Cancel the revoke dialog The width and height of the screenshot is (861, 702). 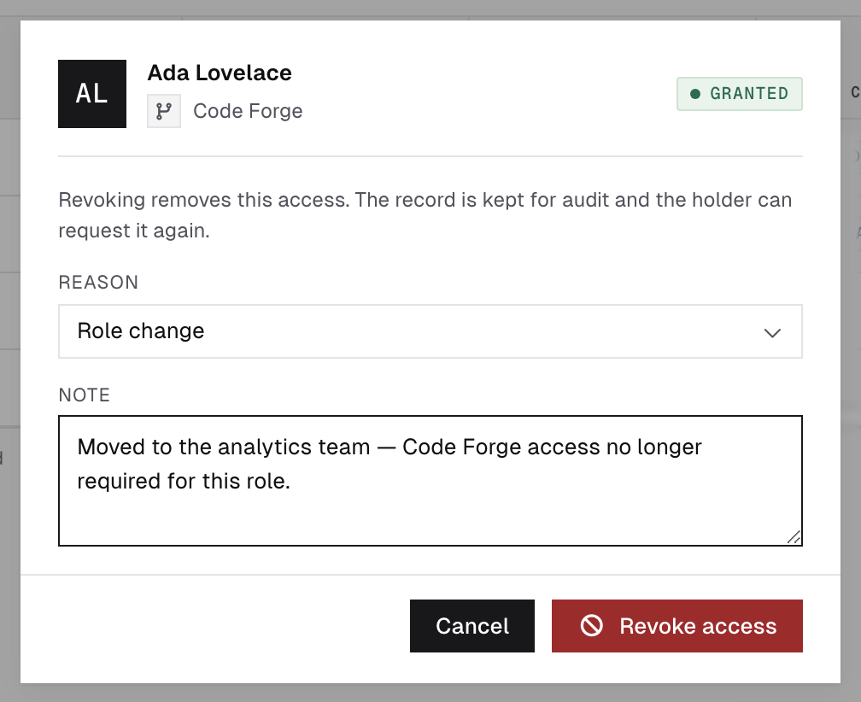point(472,626)
